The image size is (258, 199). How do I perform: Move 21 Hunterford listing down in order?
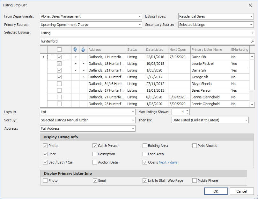[75, 70]
